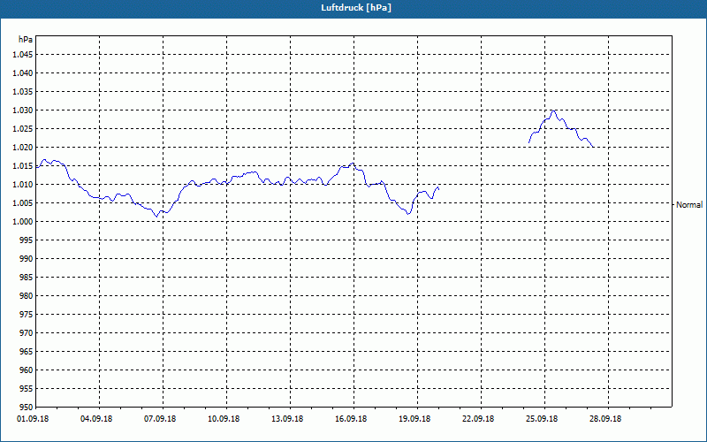Click the pressure curve dip before 19.09.18
This screenshot has width=707, height=442.
point(408,214)
